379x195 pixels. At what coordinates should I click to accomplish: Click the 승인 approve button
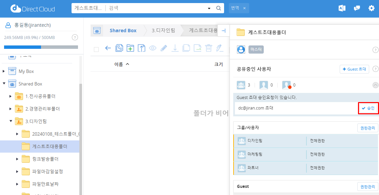(x=368, y=108)
